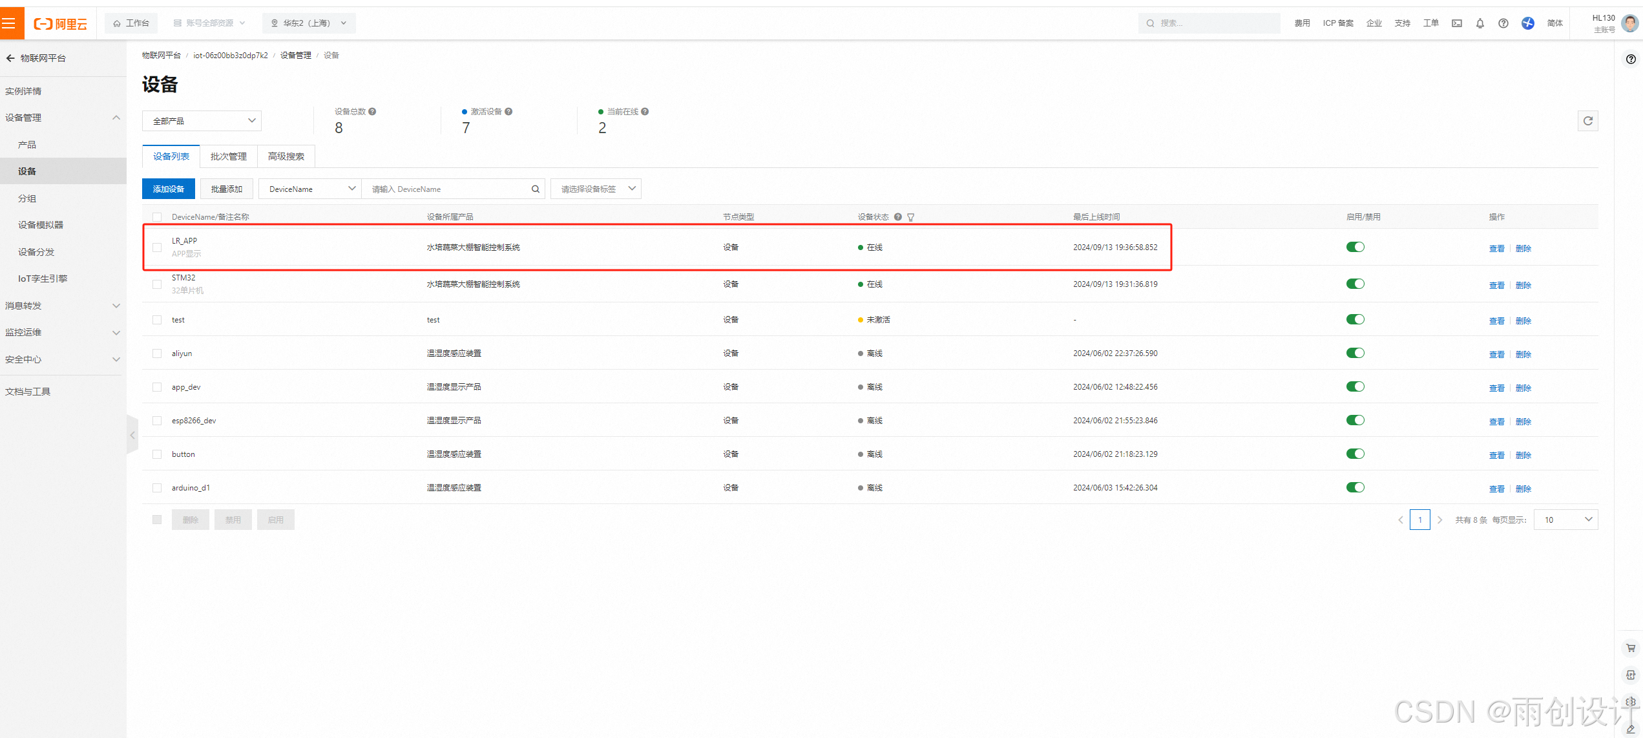Switch to the 批次管理 tab
The height and width of the screenshot is (738, 1643).
pyautogui.click(x=229, y=156)
